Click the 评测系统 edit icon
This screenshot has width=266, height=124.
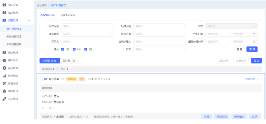[4, 83]
